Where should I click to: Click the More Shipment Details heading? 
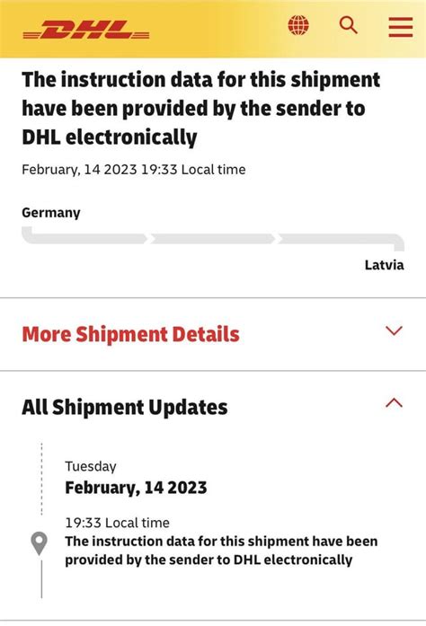tap(130, 334)
